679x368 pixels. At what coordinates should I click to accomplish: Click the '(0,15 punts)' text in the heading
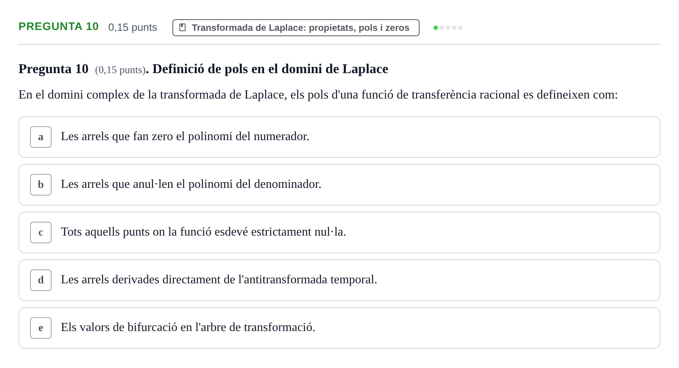click(x=120, y=70)
